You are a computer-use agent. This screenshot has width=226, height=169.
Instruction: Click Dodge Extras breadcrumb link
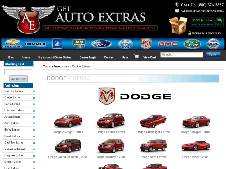81,66
